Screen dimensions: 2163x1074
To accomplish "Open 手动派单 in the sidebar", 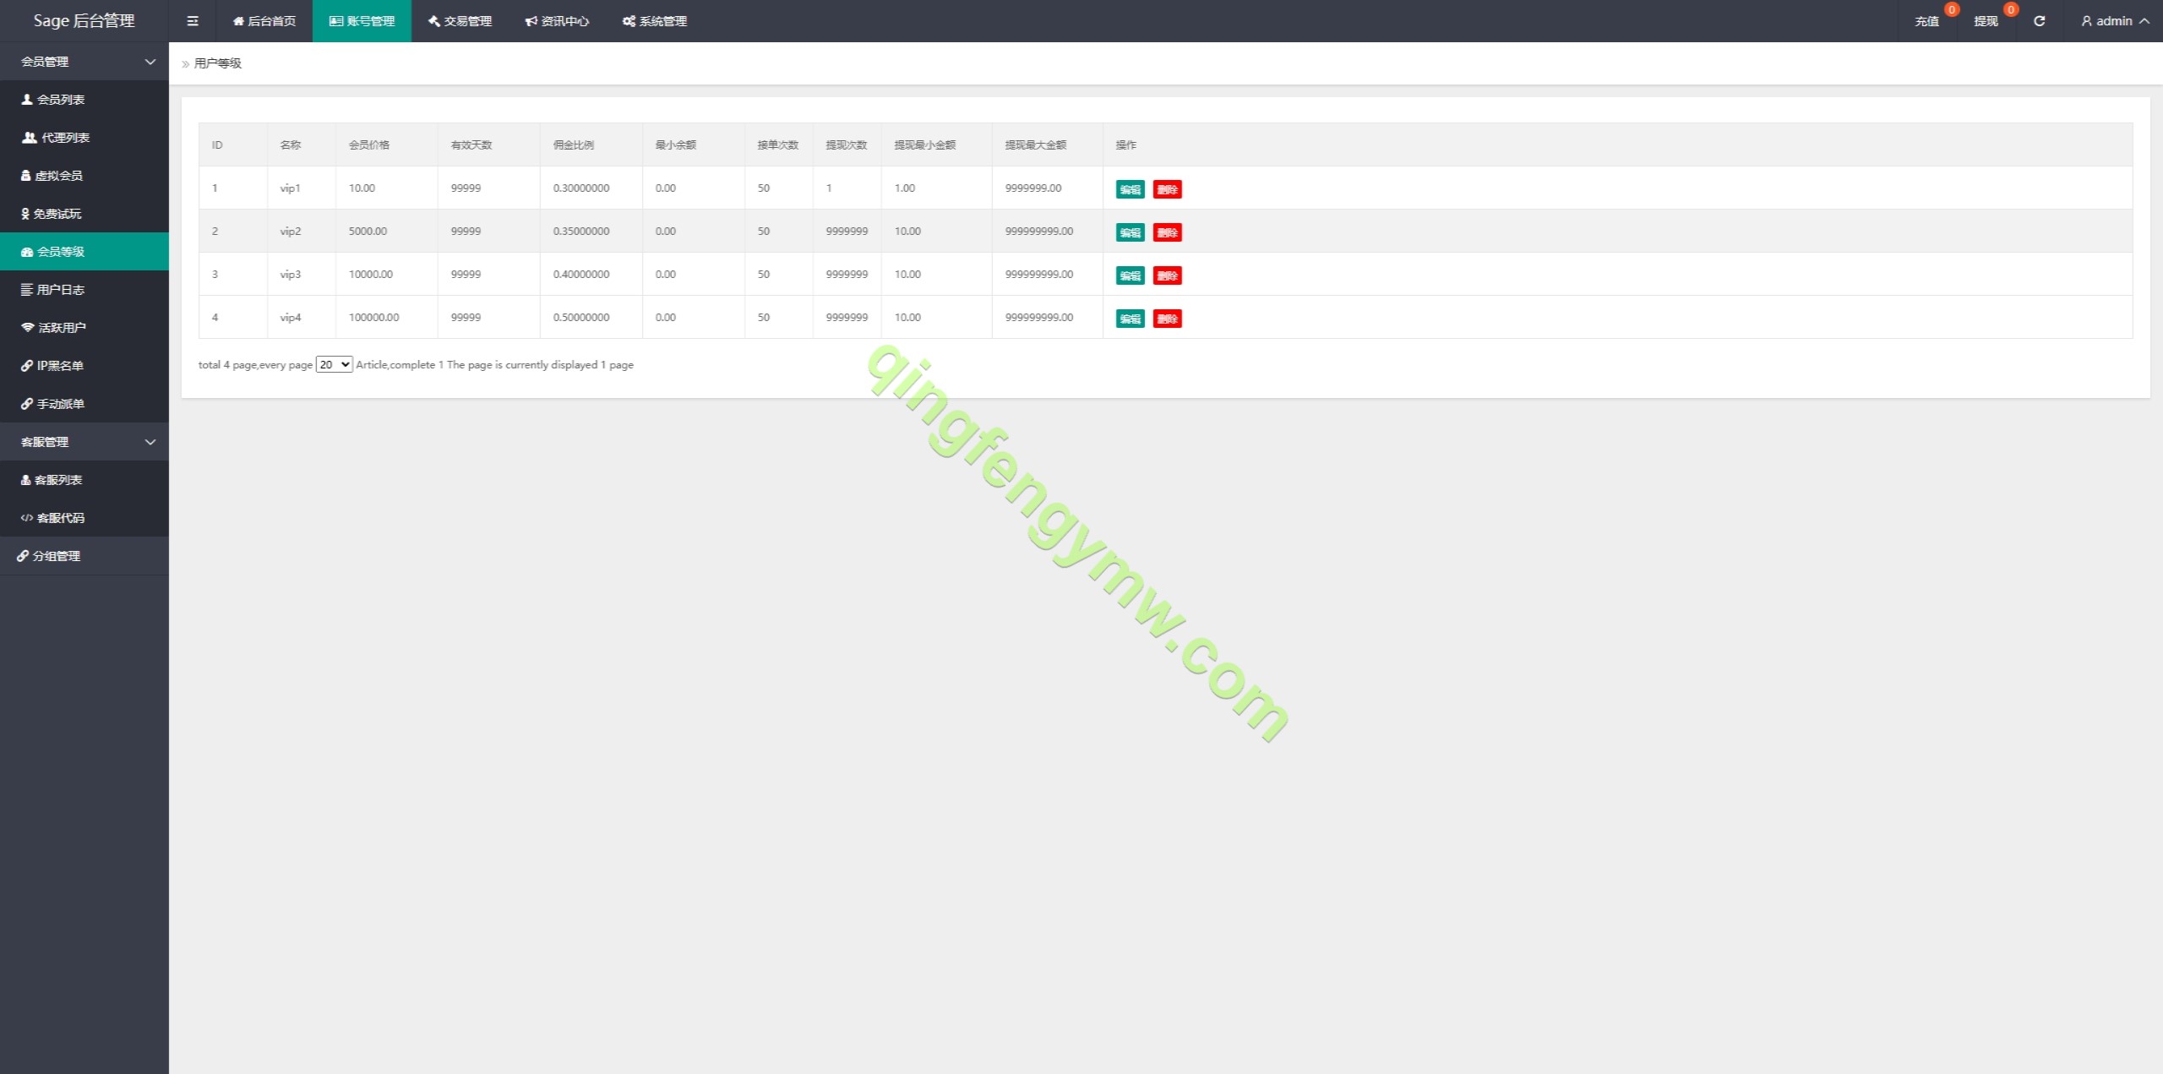I will [x=84, y=404].
